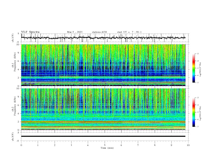Click time axis tick label '3'
Viewport: 212px width, 163px height.
(x=71, y=145)
